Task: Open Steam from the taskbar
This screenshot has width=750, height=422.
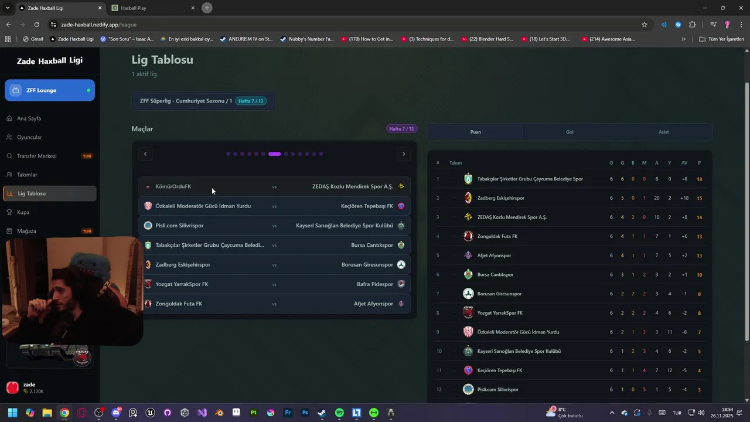Action: coord(322,413)
